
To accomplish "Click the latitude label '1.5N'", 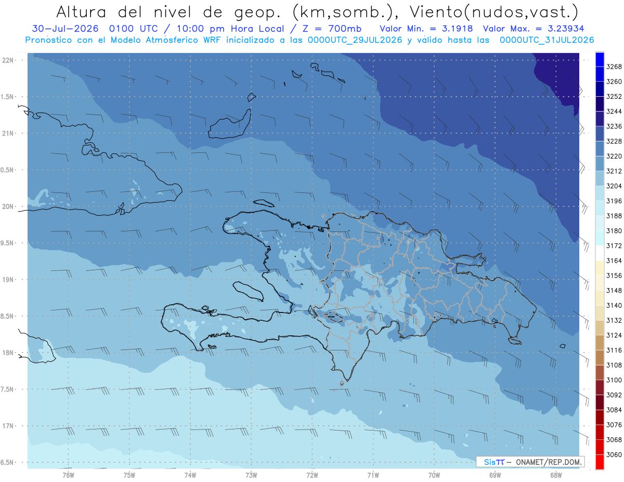I will 7,97.
